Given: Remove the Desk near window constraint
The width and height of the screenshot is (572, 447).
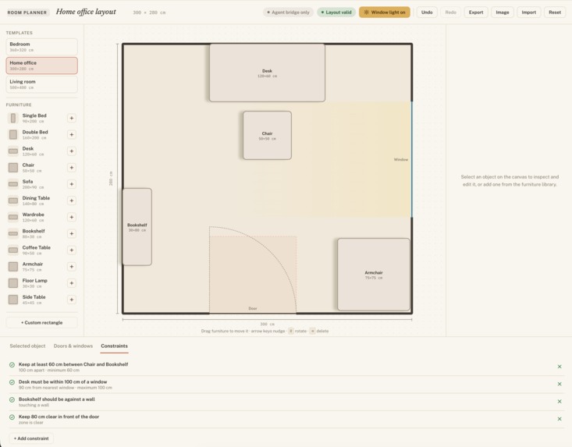Looking at the screenshot, I should coord(560,384).
